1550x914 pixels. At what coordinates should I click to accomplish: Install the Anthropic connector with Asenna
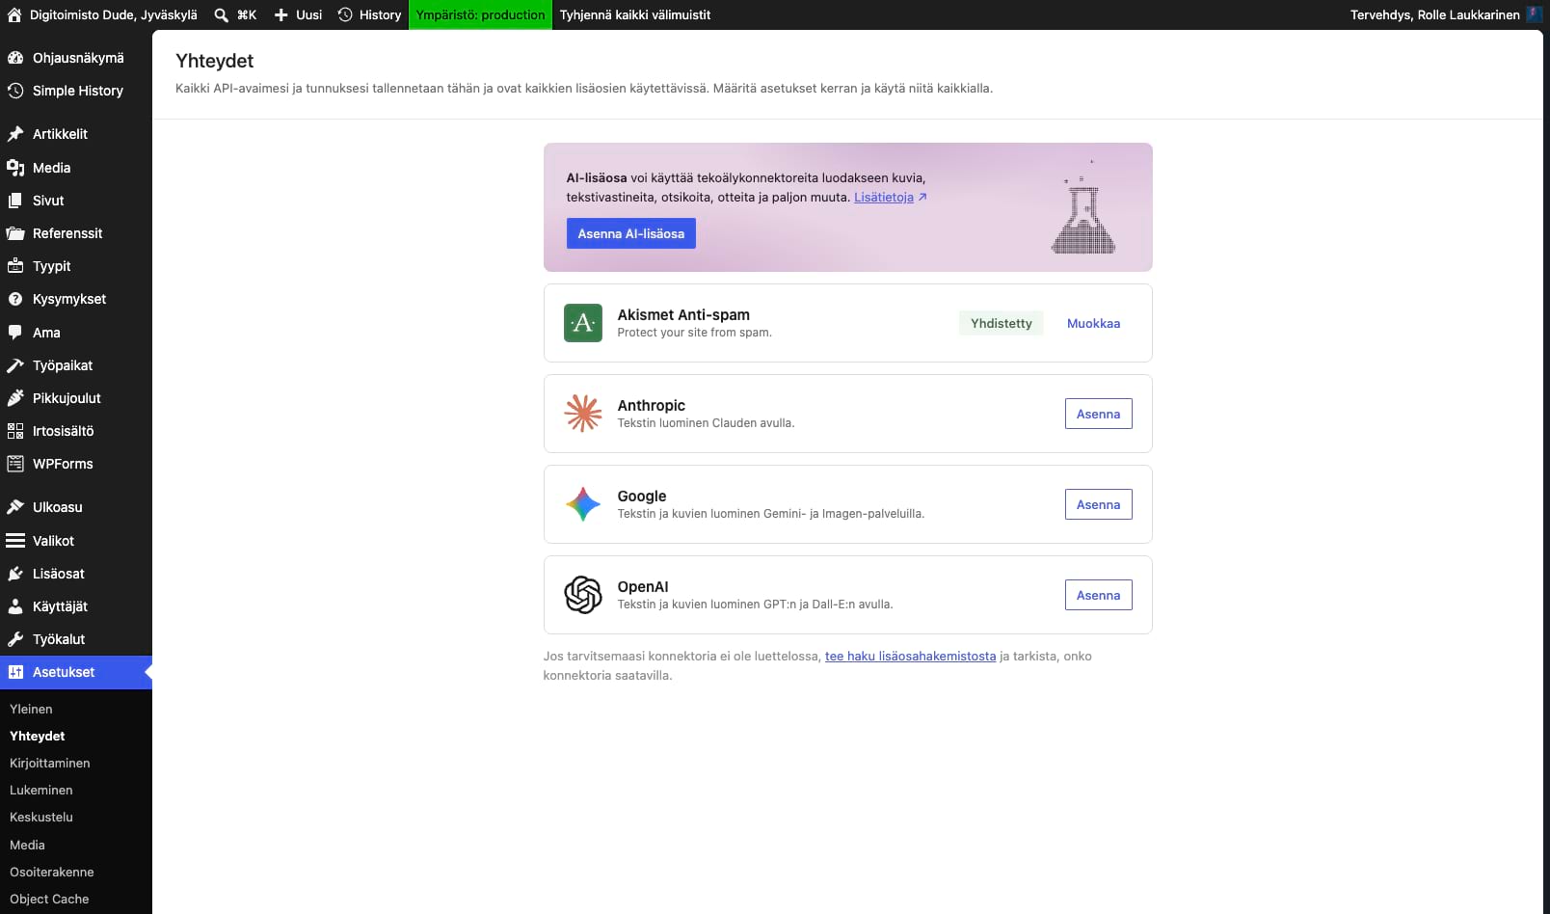tap(1099, 414)
